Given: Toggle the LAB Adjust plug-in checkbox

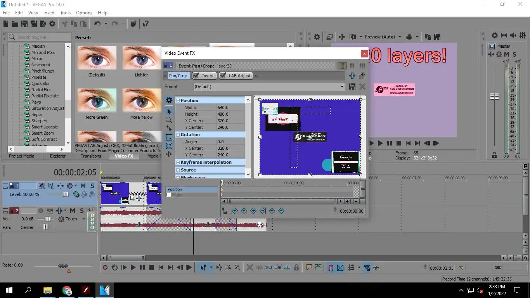Looking at the screenshot, I should coord(223,76).
